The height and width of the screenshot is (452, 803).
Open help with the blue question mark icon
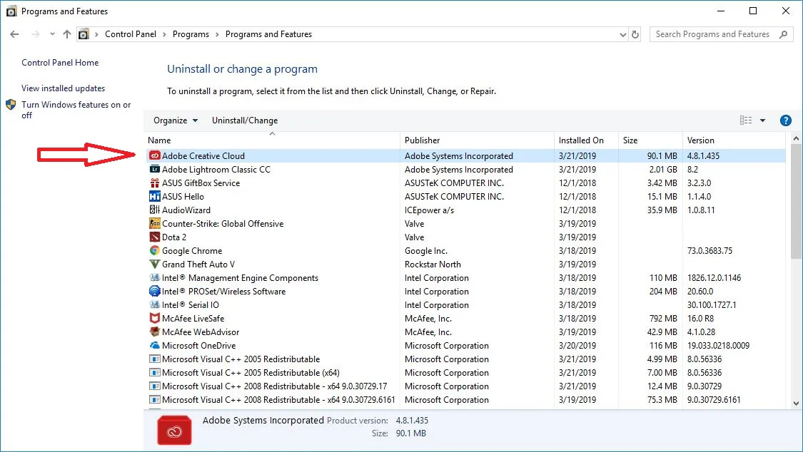pyautogui.click(x=785, y=120)
